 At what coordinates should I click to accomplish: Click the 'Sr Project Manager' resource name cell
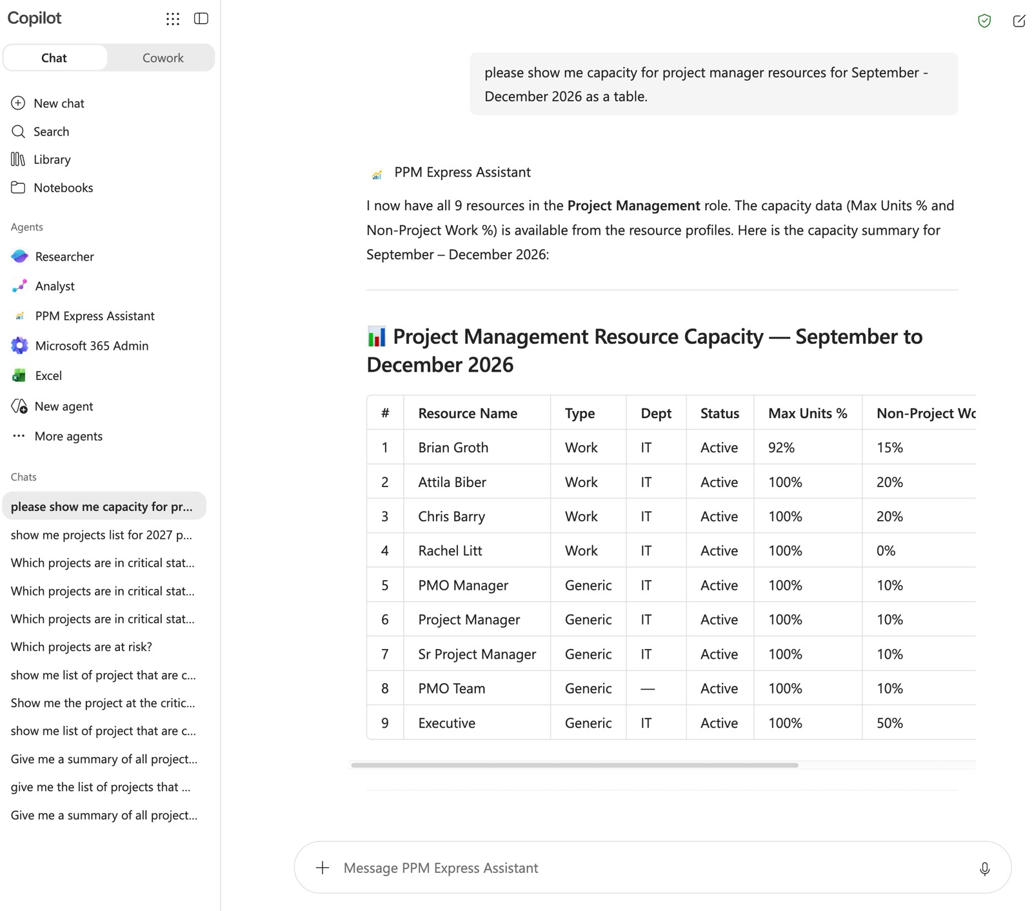click(477, 654)
